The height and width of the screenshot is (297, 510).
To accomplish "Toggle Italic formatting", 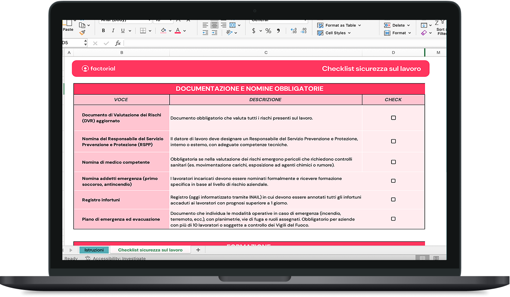I will pyautogui.click(x=113, y=31).
